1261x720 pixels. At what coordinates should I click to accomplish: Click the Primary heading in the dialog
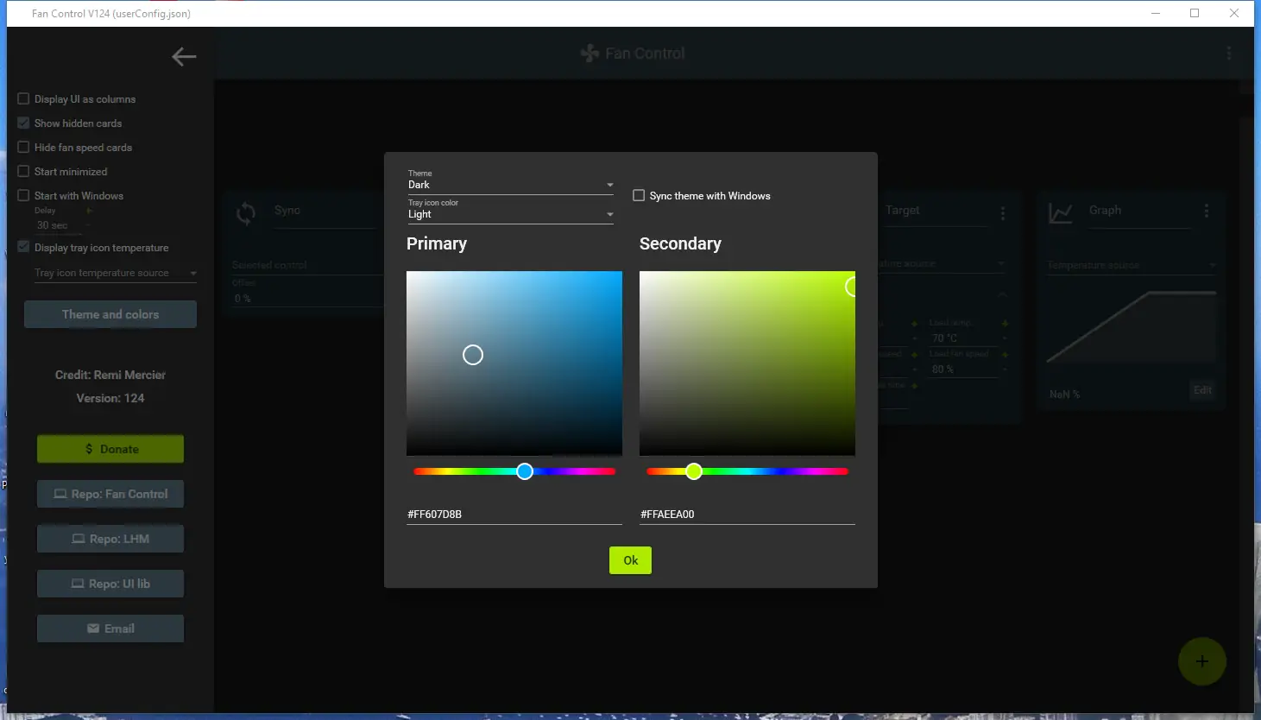(x=437, y=243)
